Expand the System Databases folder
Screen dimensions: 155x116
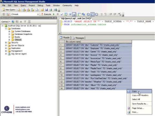click(9, 31)
